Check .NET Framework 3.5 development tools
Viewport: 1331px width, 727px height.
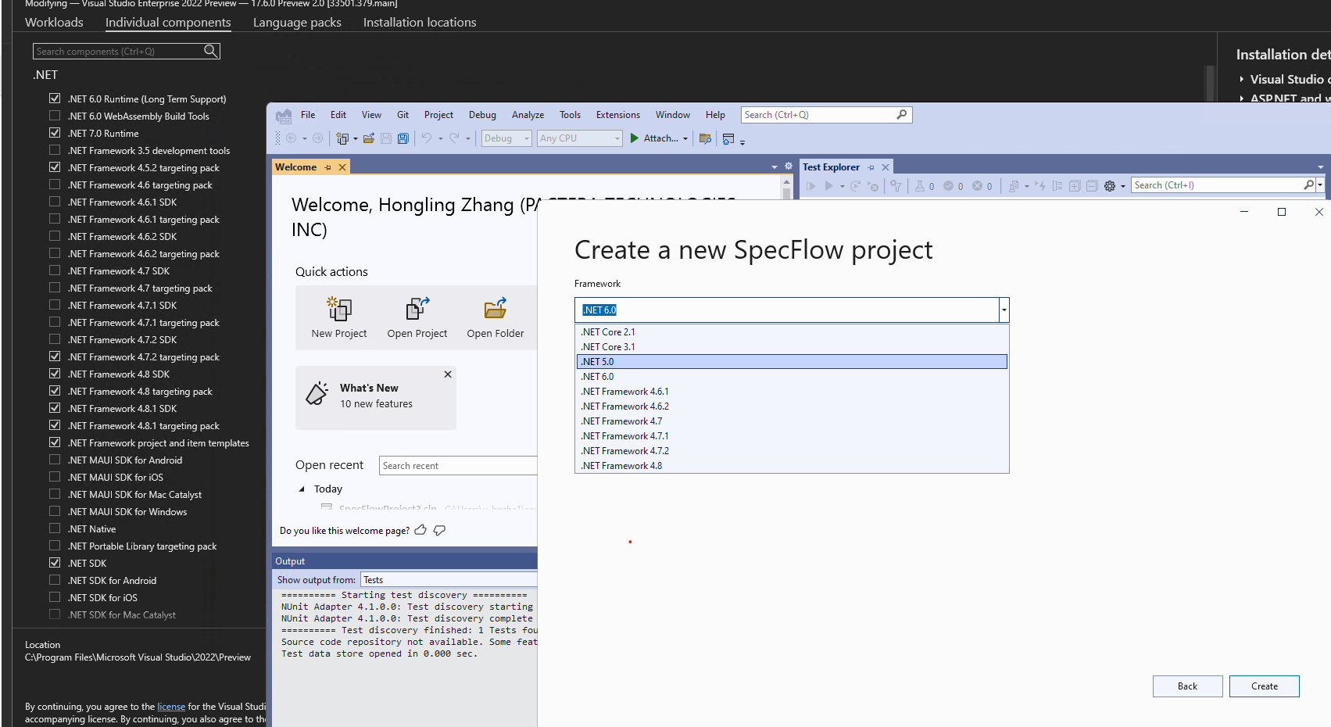pos(55,150)
